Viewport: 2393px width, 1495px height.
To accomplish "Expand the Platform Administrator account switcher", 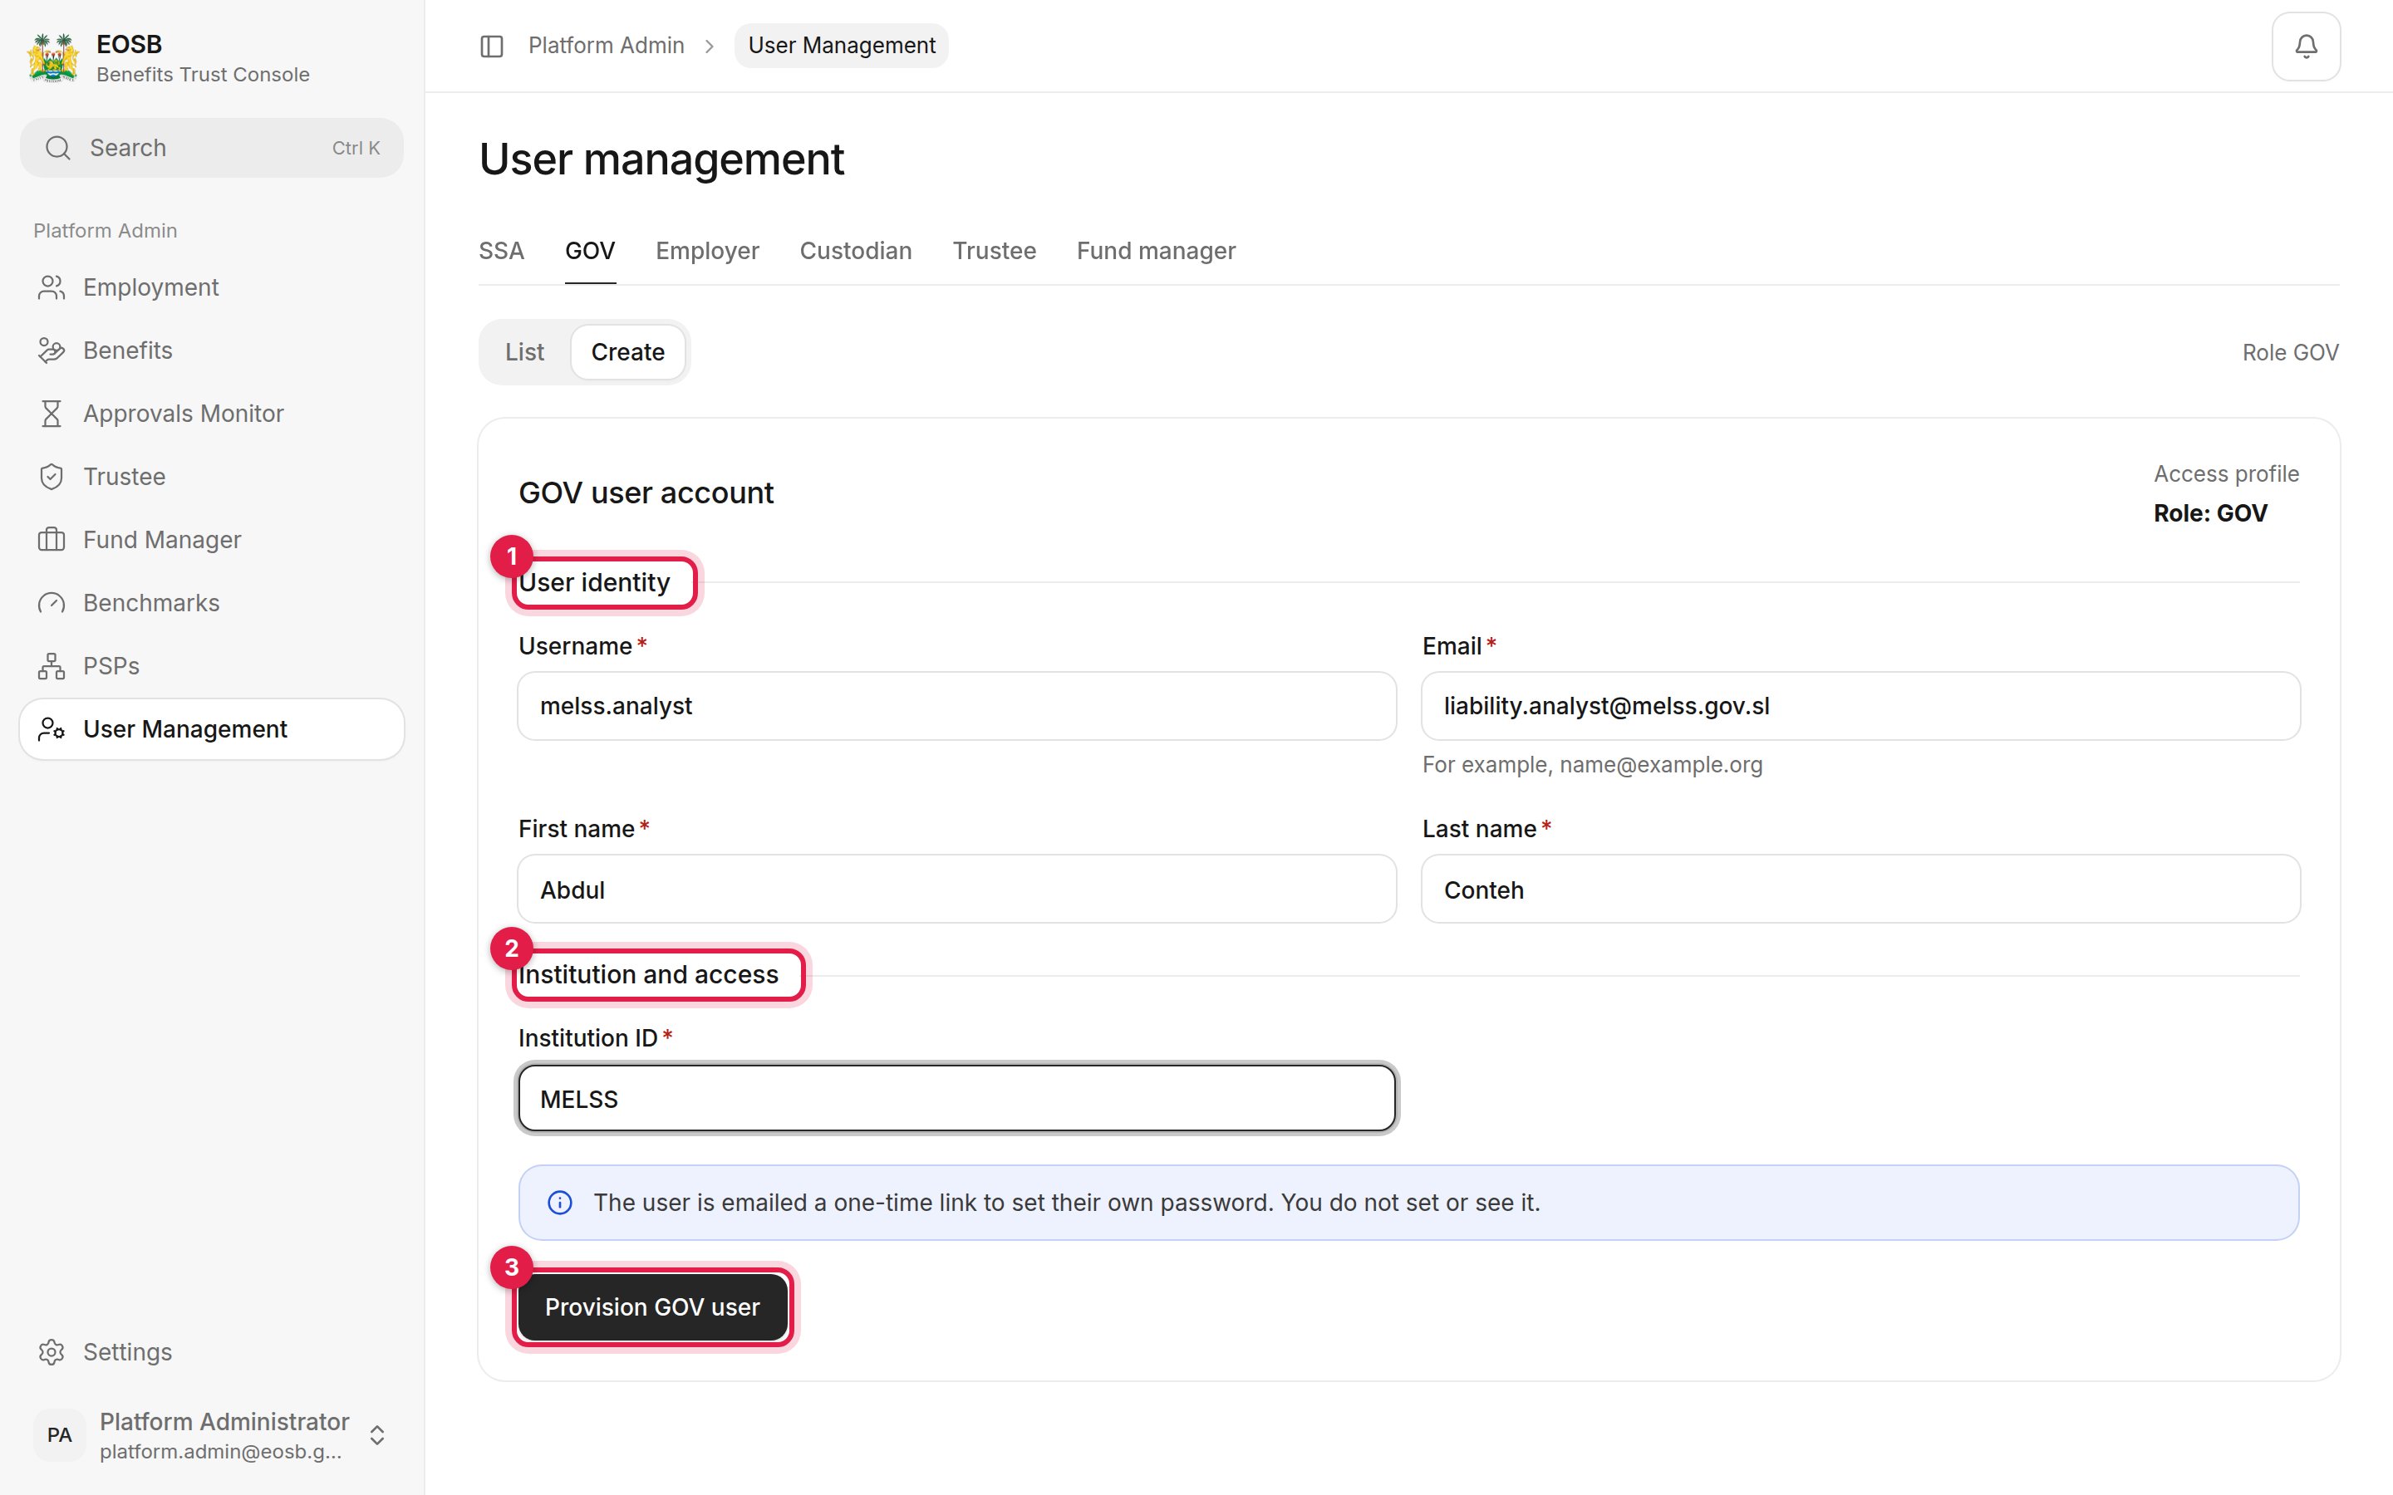I will point(376,1434).
